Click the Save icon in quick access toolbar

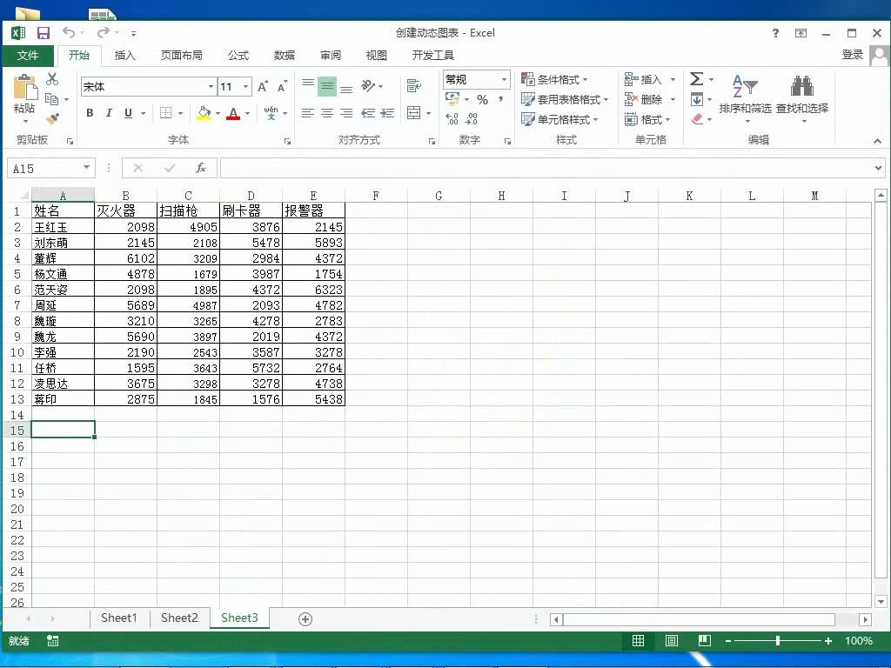[x=44, y=33]
